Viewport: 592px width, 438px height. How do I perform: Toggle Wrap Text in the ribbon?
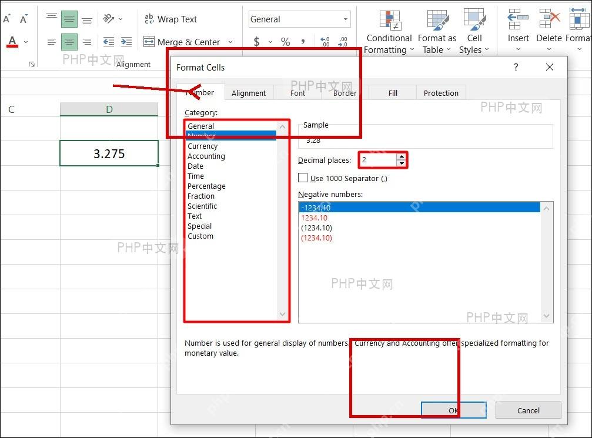[x=170, y=19]
